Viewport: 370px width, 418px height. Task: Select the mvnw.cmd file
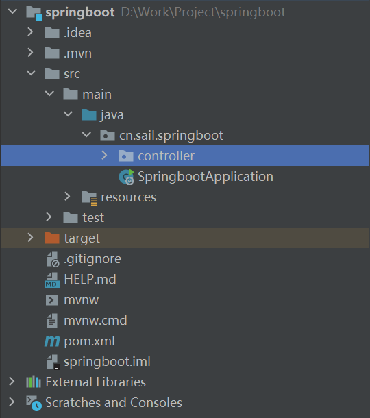coord(95,321)
